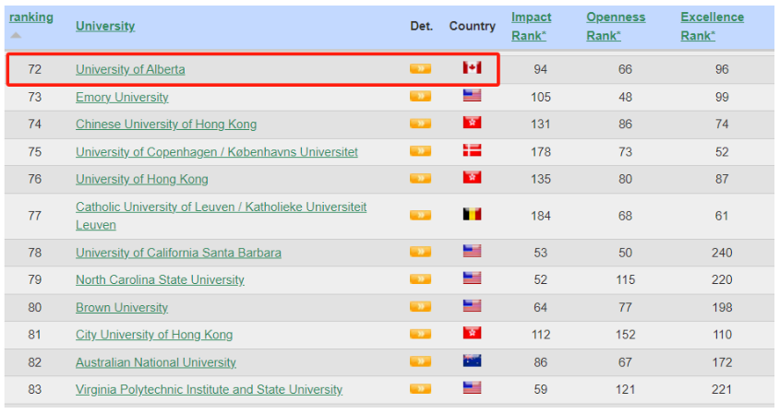780x414 pixels.
Task: Open Brown University link
Action: coord(122,308)
